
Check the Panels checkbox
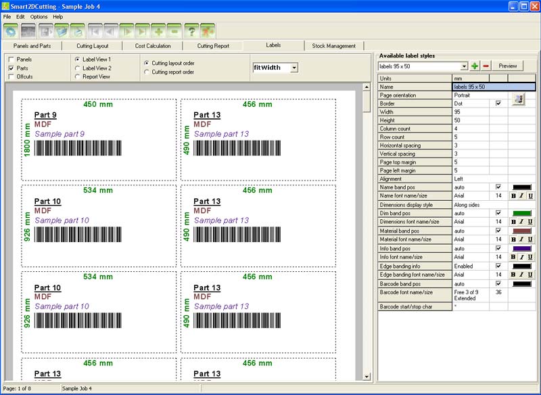pyautogui.click(x=11, y=60)
